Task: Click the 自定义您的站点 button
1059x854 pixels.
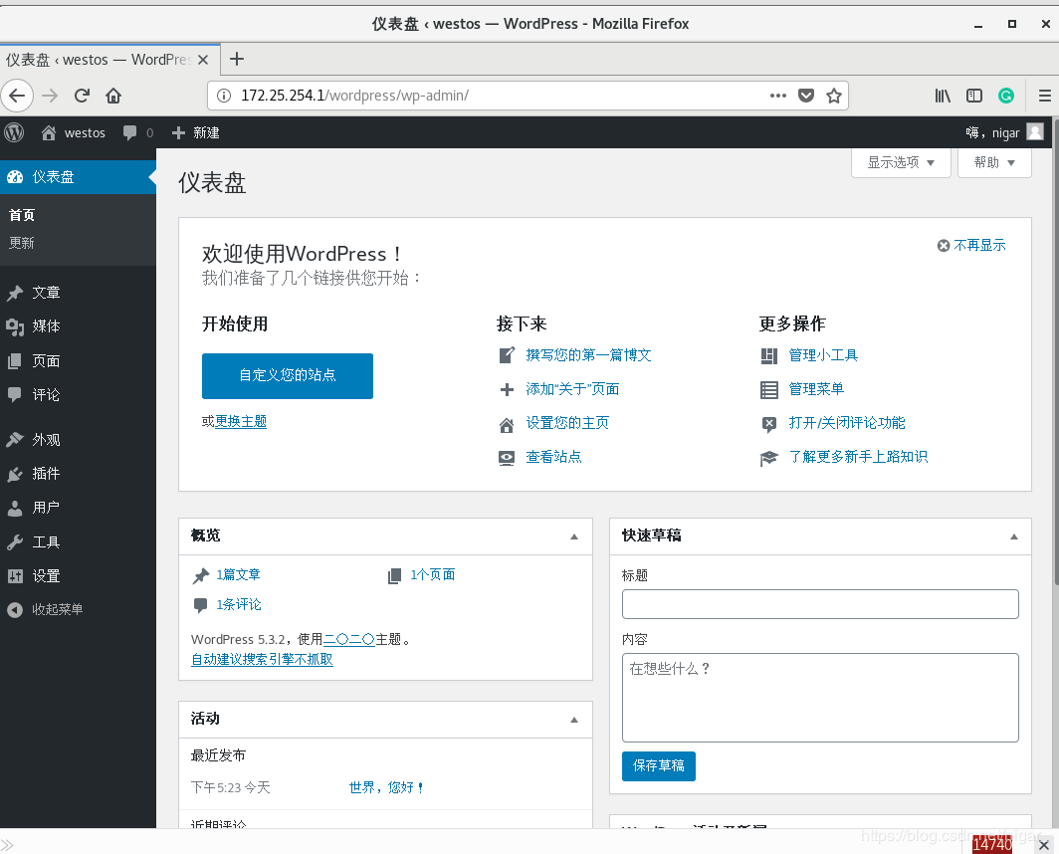Action: coord(287,375)
